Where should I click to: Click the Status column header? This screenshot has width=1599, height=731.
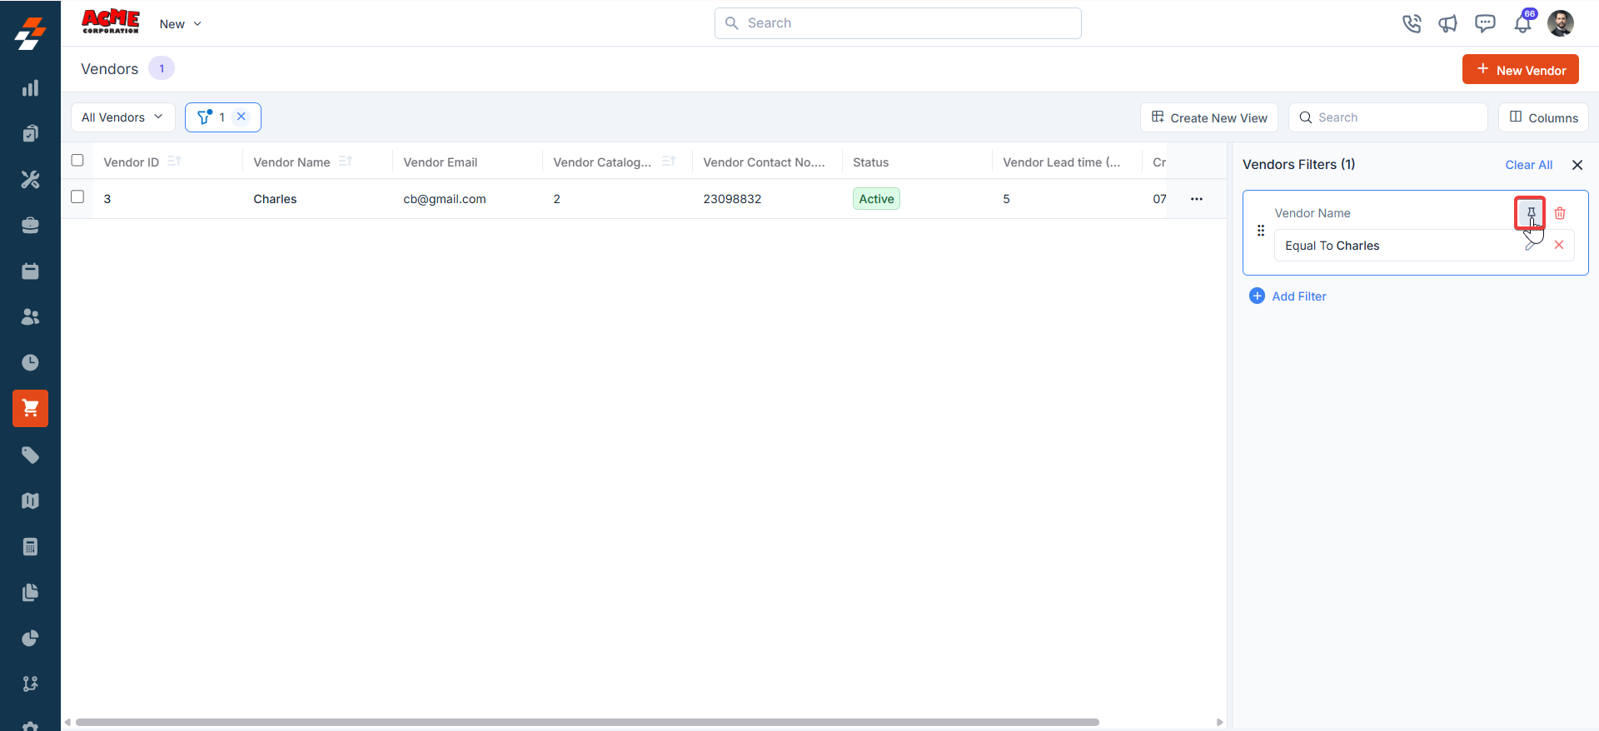pos(870,162)
